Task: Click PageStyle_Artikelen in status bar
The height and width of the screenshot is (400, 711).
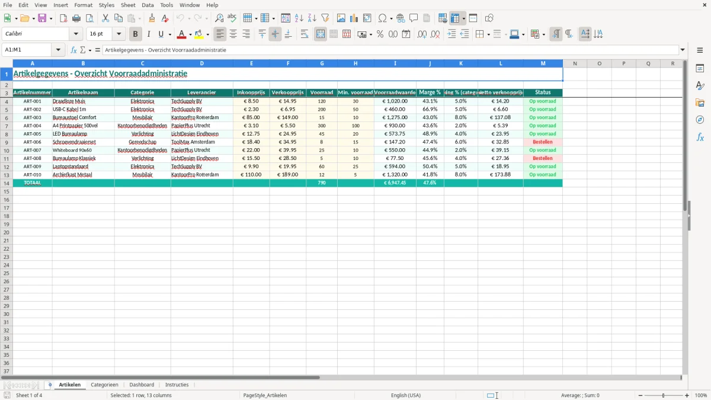Action: tap(265, 395)
